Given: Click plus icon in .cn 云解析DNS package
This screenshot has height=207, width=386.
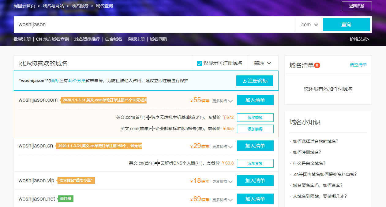Looking at the screenshot, I should tap(158, 163).
